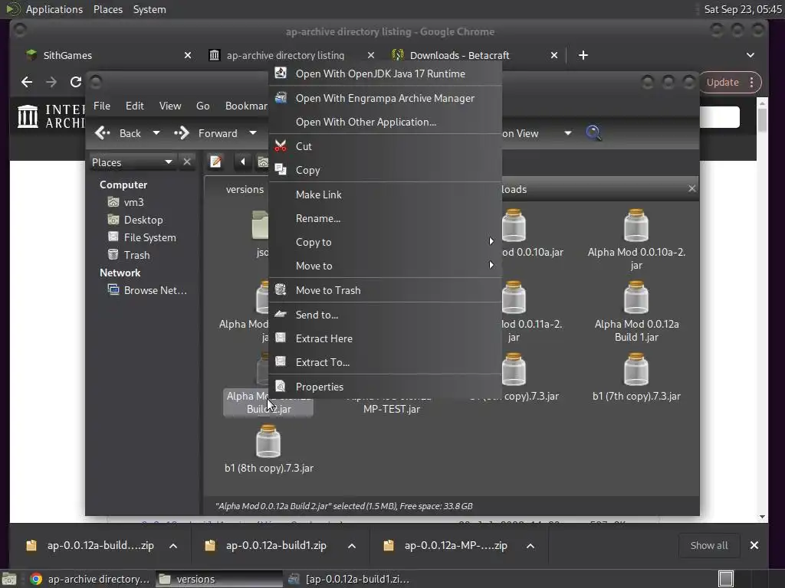Screen dimensions: 785x588
Task: Open Chrome tab search chevron
Action: point(750,55)
